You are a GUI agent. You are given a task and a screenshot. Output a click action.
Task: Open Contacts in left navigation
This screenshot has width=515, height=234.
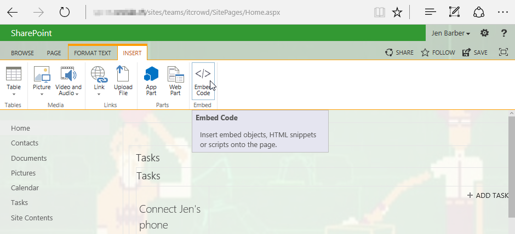click(25, 143)
